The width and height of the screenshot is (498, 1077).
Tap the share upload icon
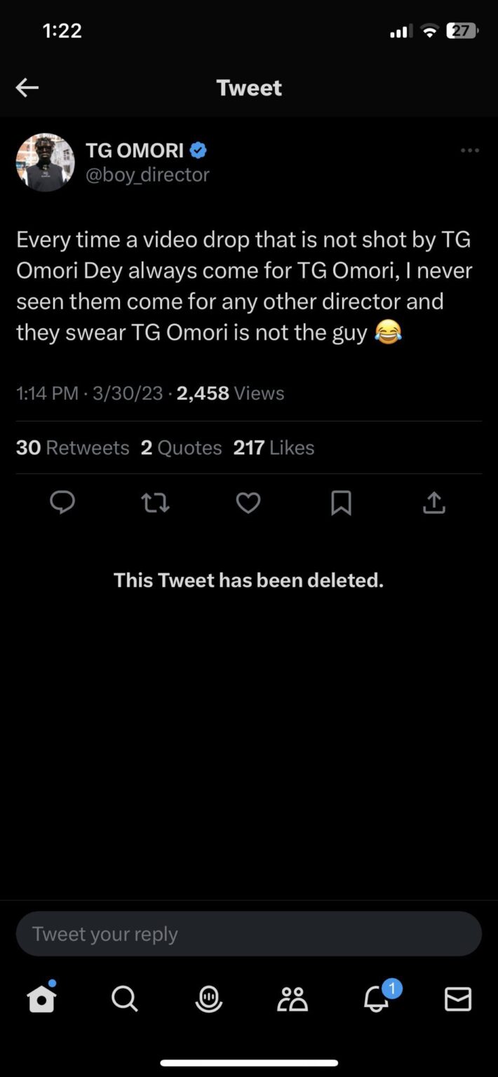434,503
